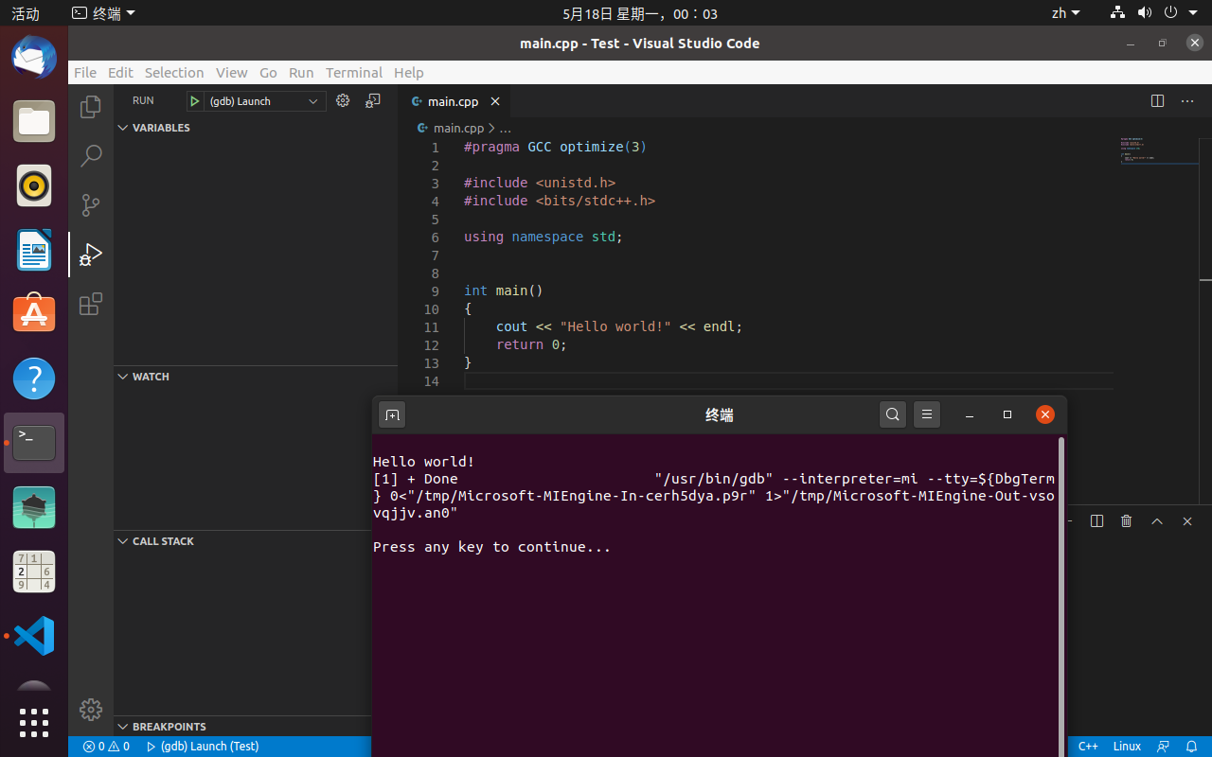
Task: Open the Extensions view
Action: click(91, 304)
